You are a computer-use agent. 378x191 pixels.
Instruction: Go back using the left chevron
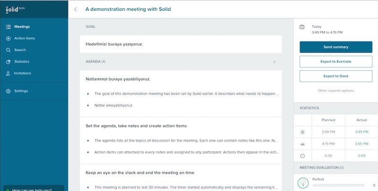pyautogui.click(x=76, y=9)
